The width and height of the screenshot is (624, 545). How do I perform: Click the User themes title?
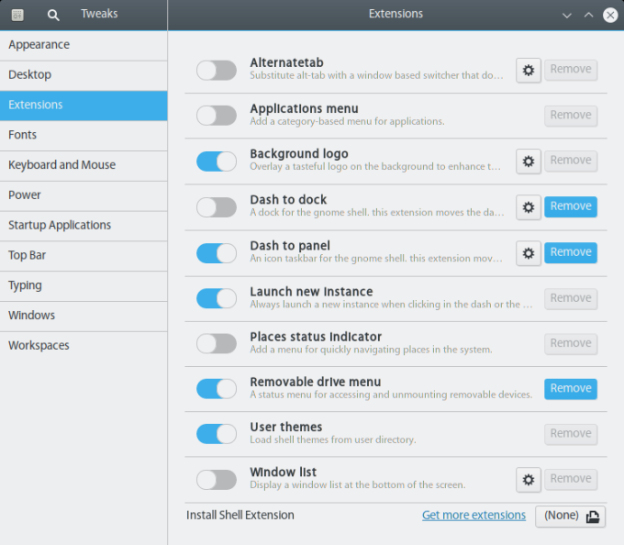click(286, 428)
